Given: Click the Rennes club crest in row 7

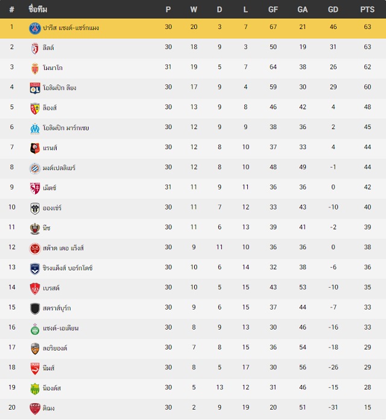Looking at the screenshot, I should pos(35,148).
